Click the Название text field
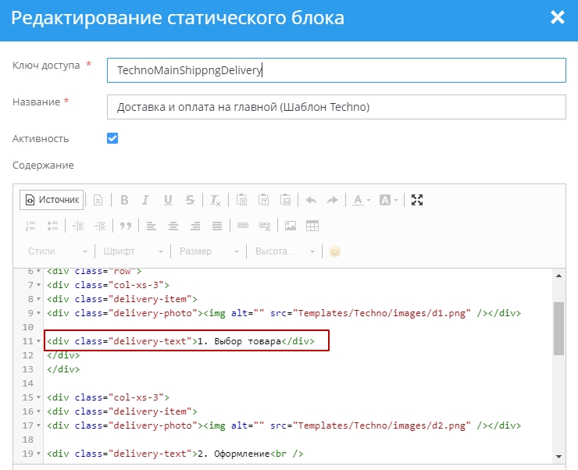This screenshot has width=578, height=470. click(x=336, y=107)
